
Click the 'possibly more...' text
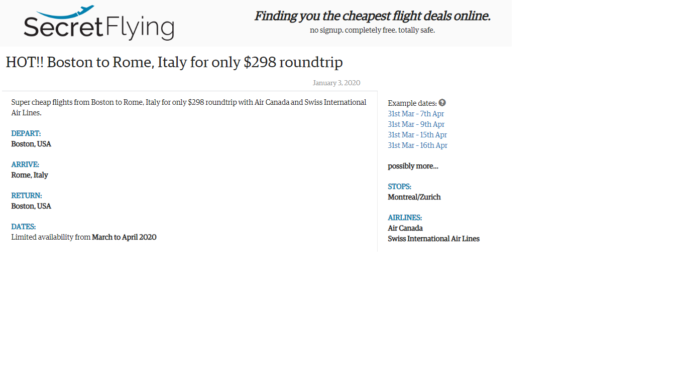pyautogui.click(x=413, y=166)
